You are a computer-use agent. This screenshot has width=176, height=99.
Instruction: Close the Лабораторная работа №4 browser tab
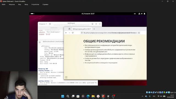pos(91,29)
